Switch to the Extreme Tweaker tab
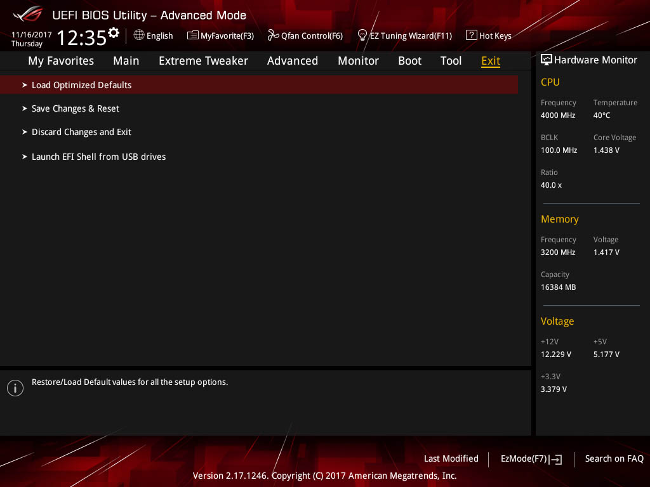Image resolution: width=650 pixels, height=487 pixels. click(x=203, y=61)
